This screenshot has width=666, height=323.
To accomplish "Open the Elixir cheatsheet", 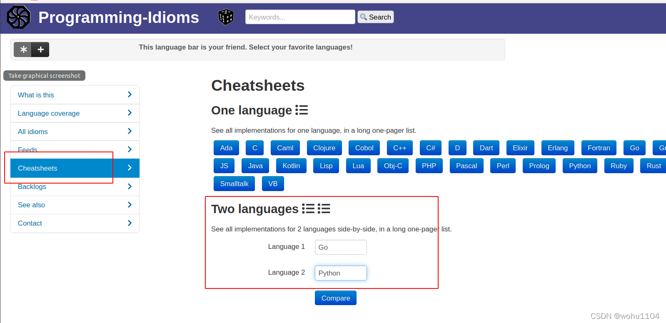I will coord(520,148).
